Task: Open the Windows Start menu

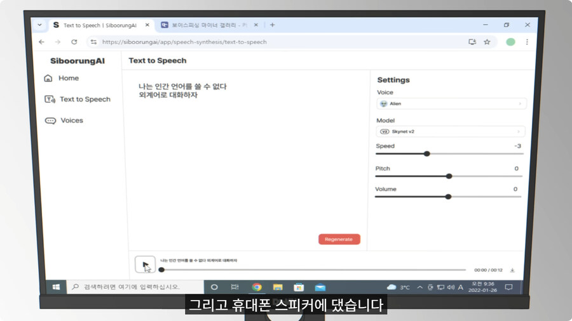Action: (56, 287)
